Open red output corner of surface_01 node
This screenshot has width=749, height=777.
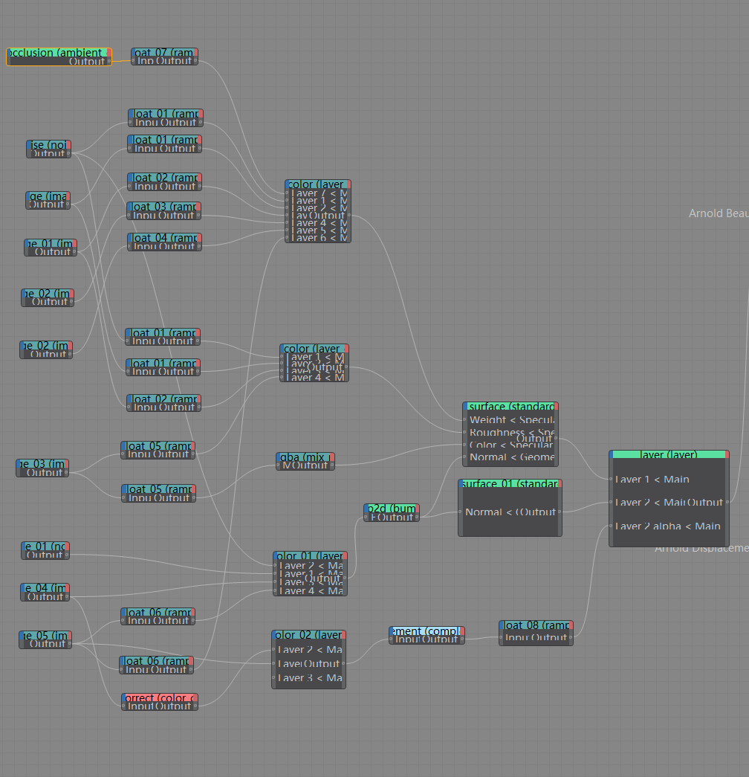560,483
